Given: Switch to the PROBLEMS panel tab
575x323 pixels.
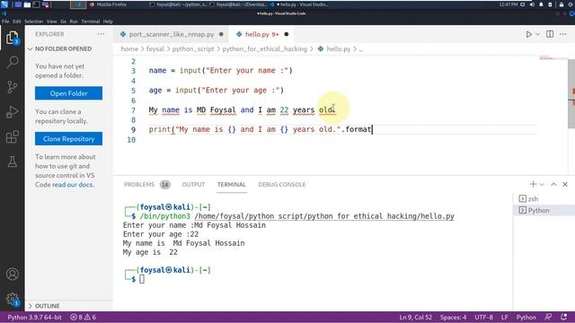Looking at the screenshot, I should coord(139,185).
